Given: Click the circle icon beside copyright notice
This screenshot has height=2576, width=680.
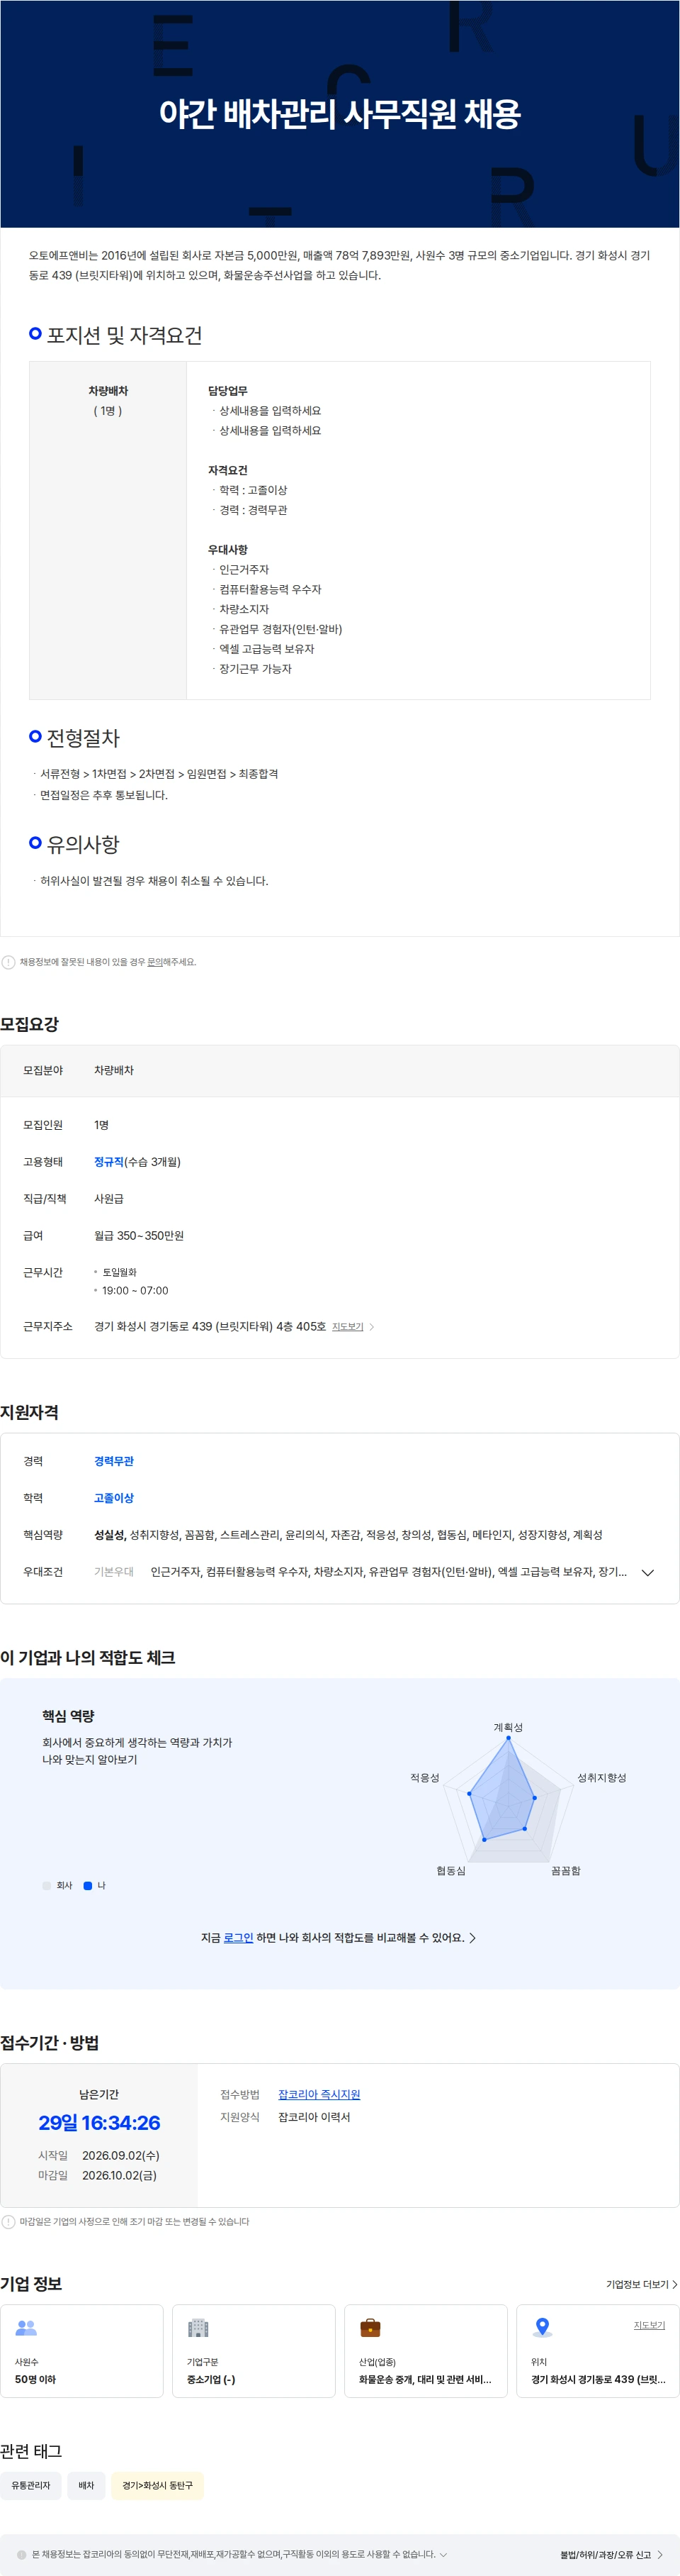Looking at the screenshot, I should pos(22,2554).
